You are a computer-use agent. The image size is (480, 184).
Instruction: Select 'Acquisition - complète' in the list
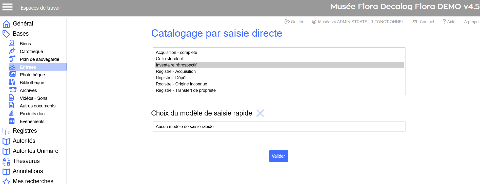(x=176, y=52)
